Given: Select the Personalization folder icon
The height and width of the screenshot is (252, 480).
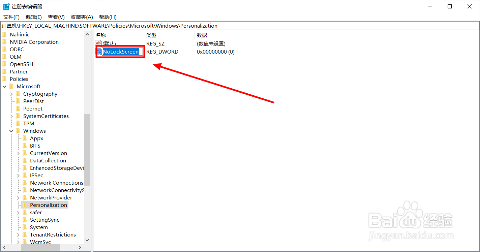Looking at the screenshot, I should (25, 205).
